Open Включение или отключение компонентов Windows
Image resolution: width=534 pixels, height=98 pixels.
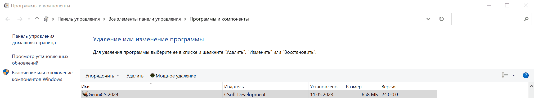point(42,76)
